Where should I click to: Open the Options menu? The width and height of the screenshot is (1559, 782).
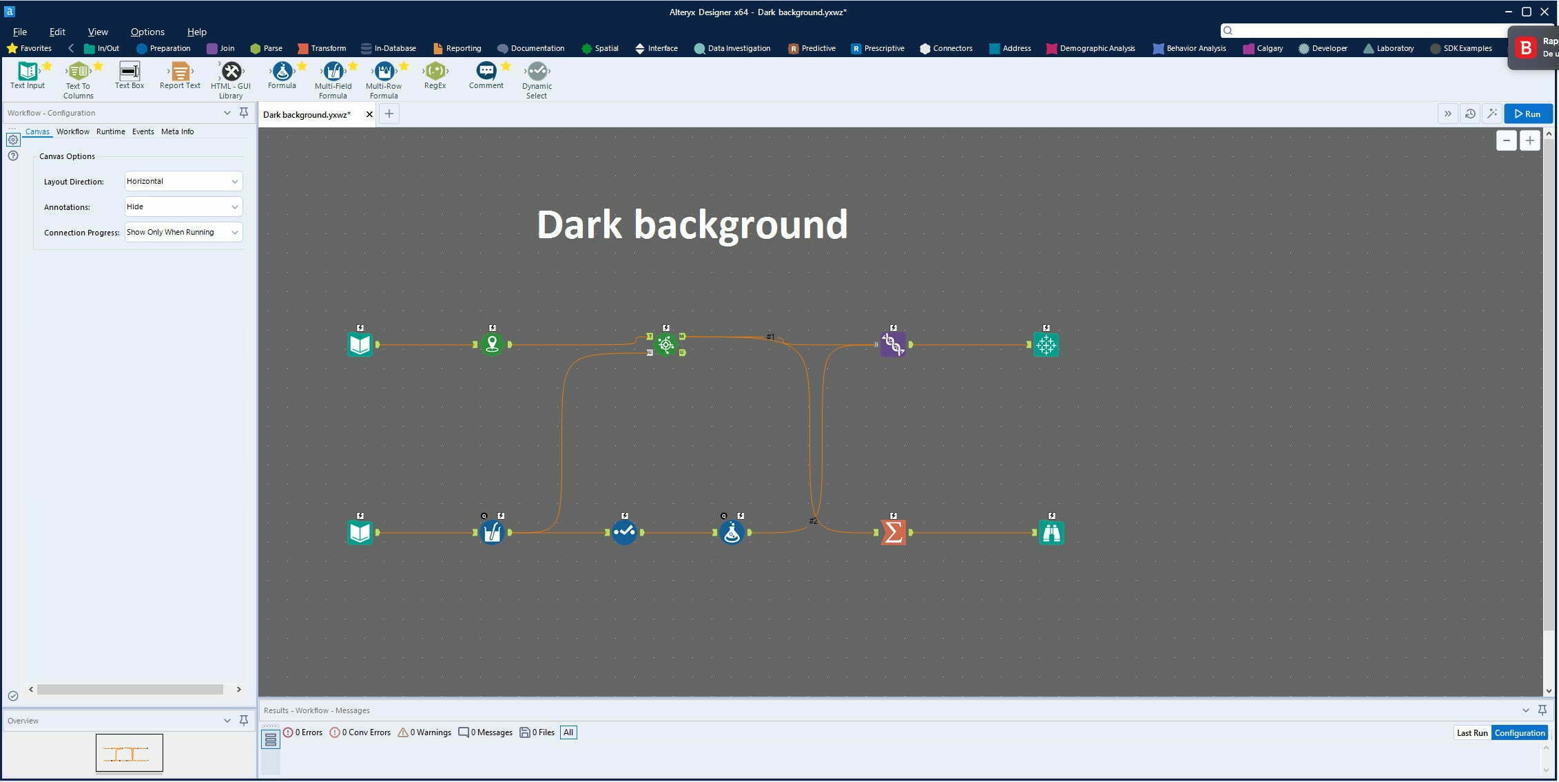[x=147, y=32]
